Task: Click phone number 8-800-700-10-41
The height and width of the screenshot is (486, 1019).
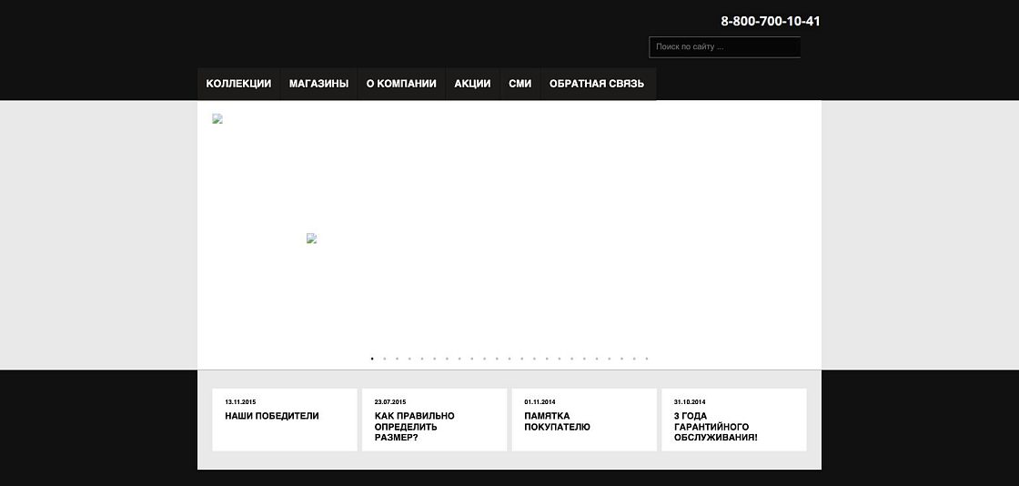Action: [x=770, y=21]
